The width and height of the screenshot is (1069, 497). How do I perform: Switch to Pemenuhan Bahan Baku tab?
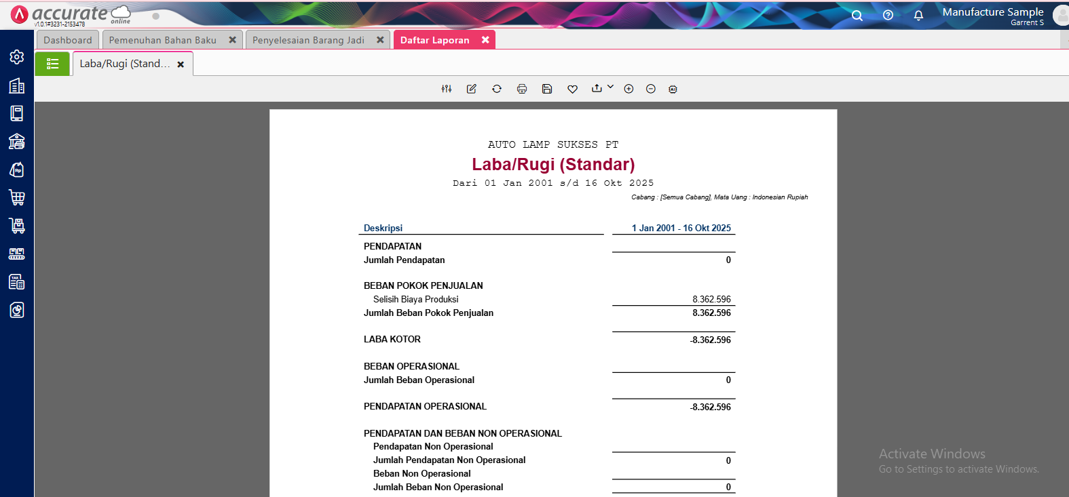163,40
